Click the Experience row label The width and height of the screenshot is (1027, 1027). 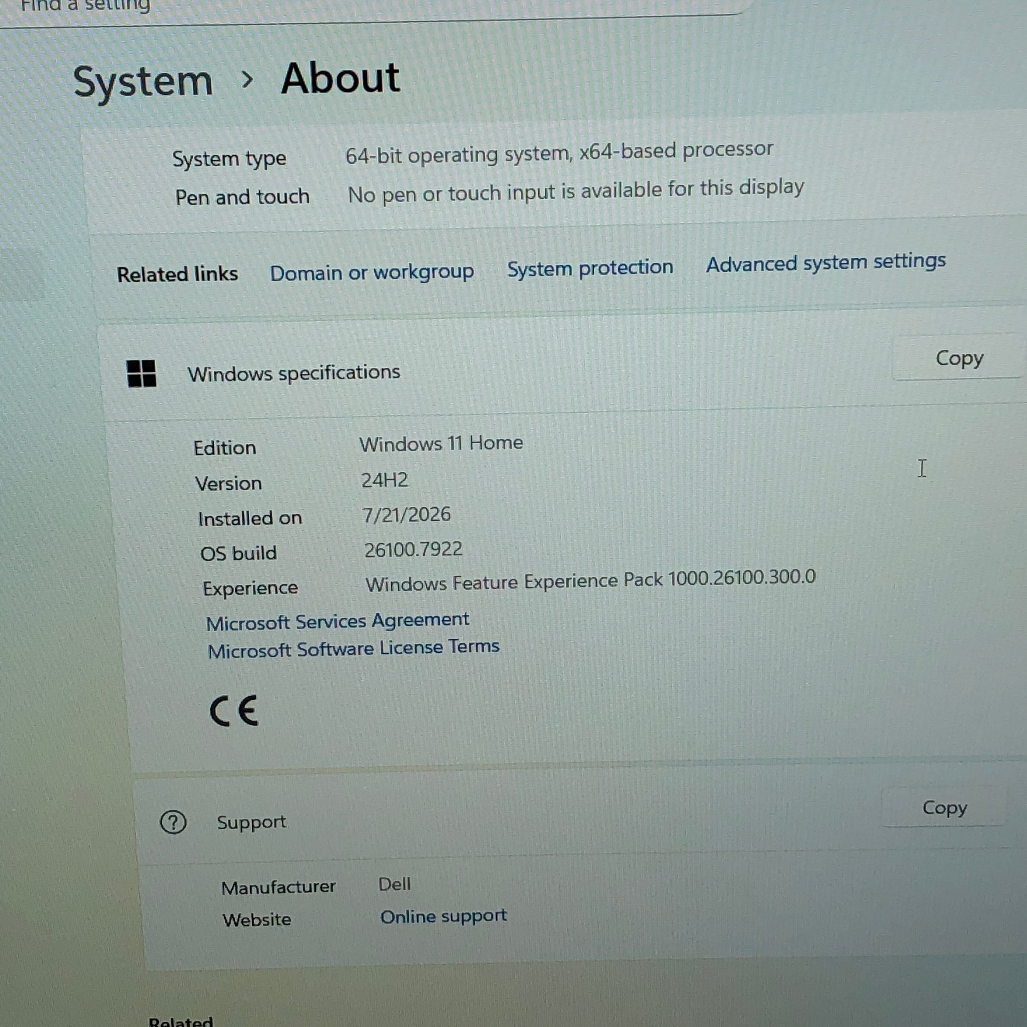[x=250, y=588]
